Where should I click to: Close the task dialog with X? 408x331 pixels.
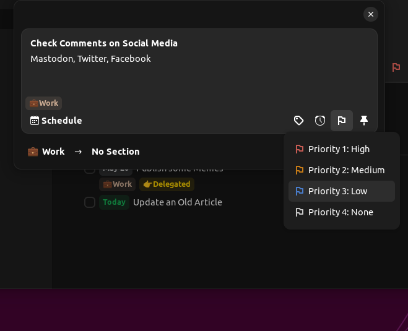[x=370, y=14]
